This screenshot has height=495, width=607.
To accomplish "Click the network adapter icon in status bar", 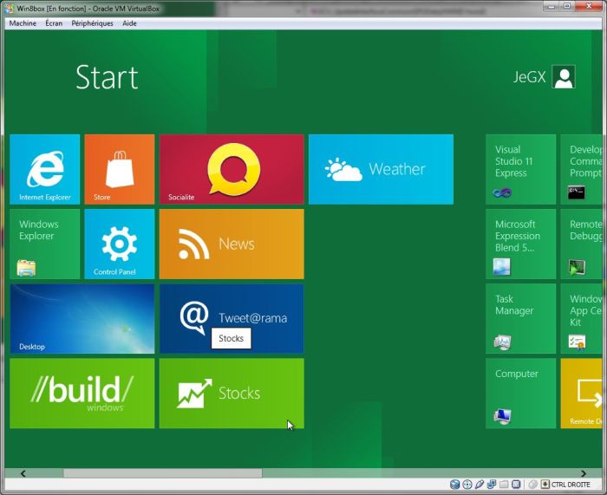I will [492, 484].
